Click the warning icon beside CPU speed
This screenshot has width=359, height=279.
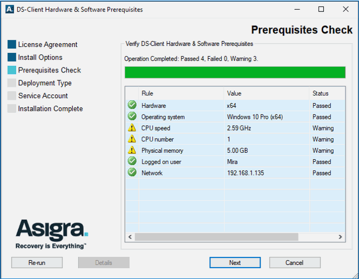(x=132, y=127)
